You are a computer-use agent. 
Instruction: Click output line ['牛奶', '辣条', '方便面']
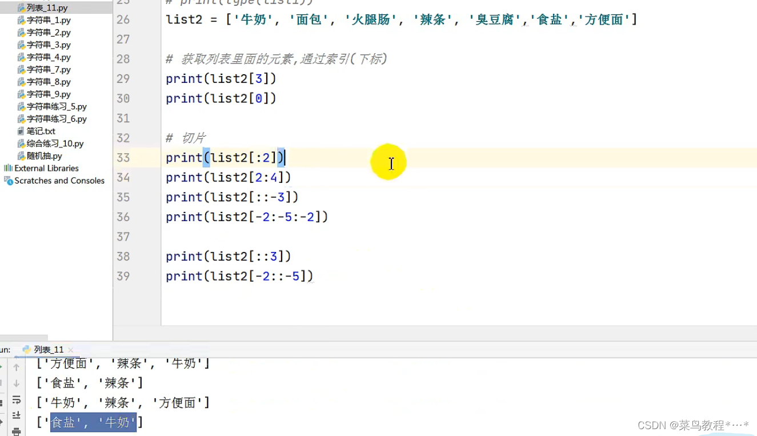click(123, 403)
